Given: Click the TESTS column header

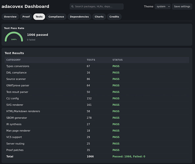Looking at the screenshot, I should (91, 60).
